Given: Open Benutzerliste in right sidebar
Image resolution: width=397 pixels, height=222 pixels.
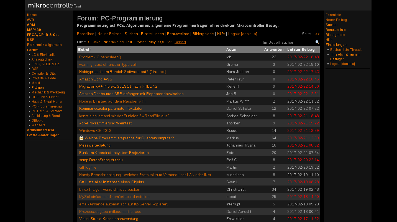Looking at the screenshot, I should point(335,30).
